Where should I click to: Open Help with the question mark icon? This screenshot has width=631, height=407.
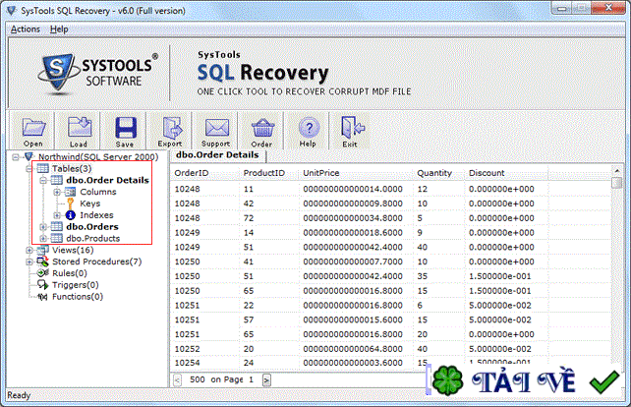point(308,129)
